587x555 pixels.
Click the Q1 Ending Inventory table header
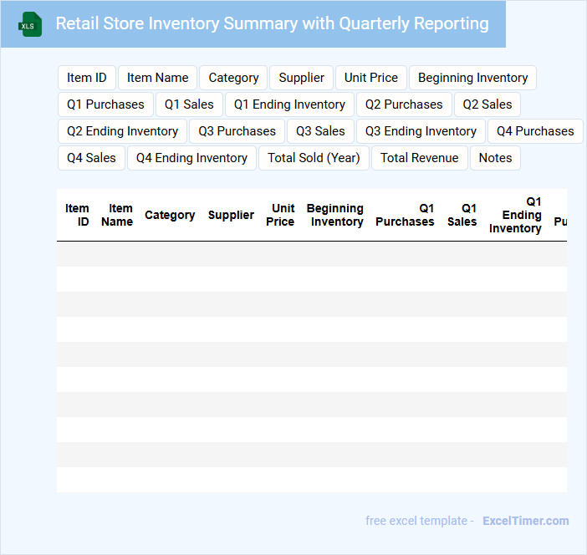(515, 215)
